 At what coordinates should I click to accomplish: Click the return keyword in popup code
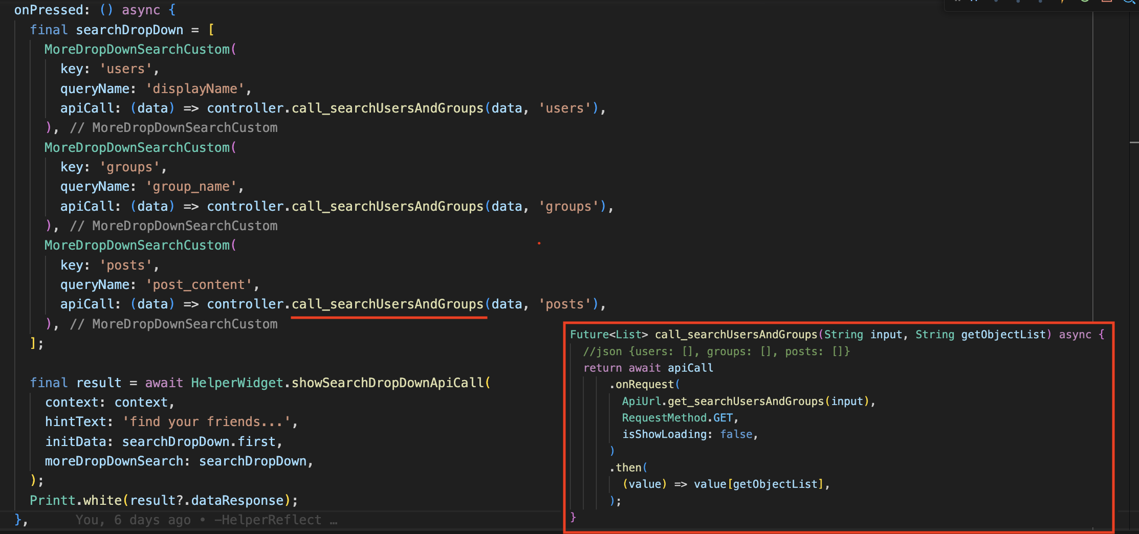pyautogui.click(x=602, y=368)
